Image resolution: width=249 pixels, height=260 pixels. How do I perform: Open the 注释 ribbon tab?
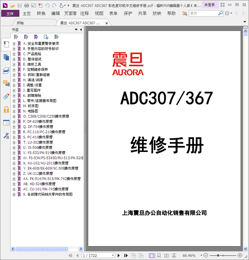click(84, 13)
